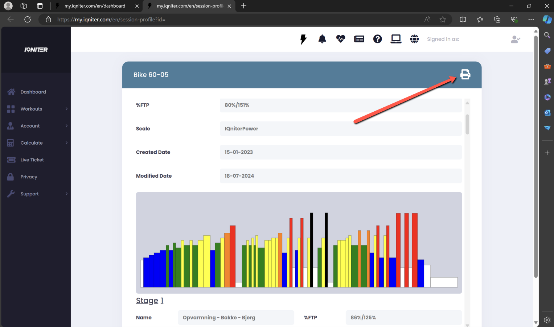This screenshot has width=554, height=327.
Task: Click the lightning bolt icon in top bar
Action: tap(303, 39)
